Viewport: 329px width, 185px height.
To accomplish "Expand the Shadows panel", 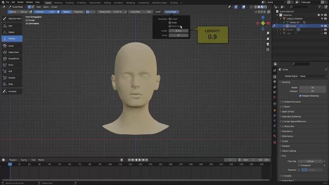I will [x=285, y=146].
